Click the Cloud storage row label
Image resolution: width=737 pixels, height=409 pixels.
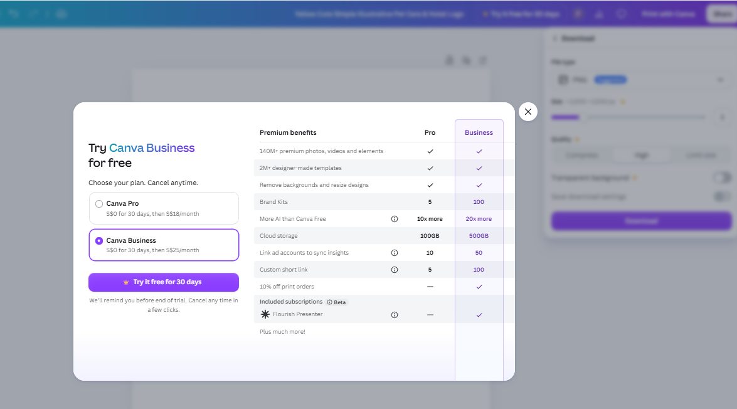point(278,236)
